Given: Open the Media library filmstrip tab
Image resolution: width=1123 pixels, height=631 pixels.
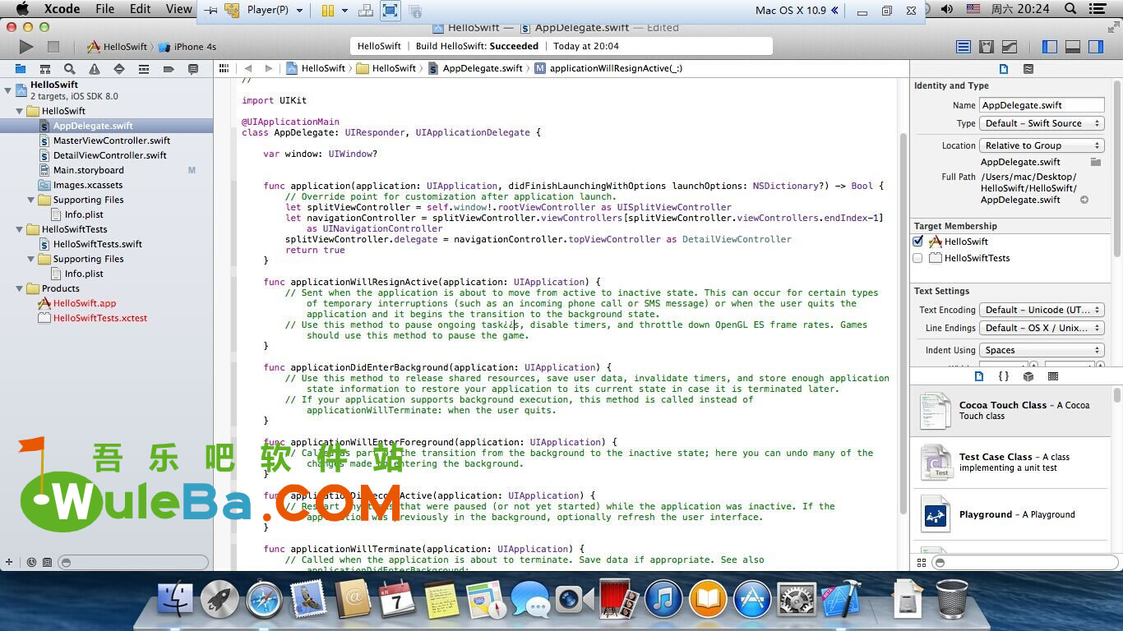Looking at the screenshot, I should click(1053, 376).
